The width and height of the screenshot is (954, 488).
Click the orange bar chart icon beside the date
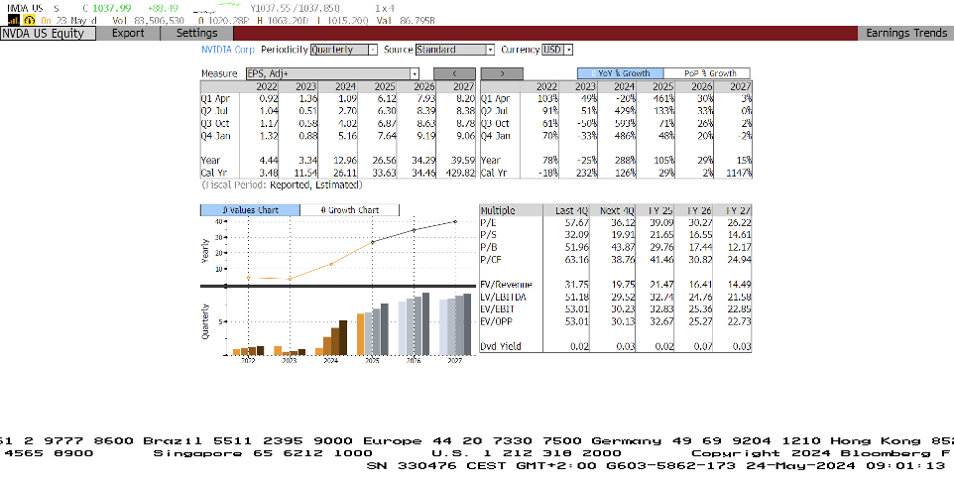tap(13, 20)
